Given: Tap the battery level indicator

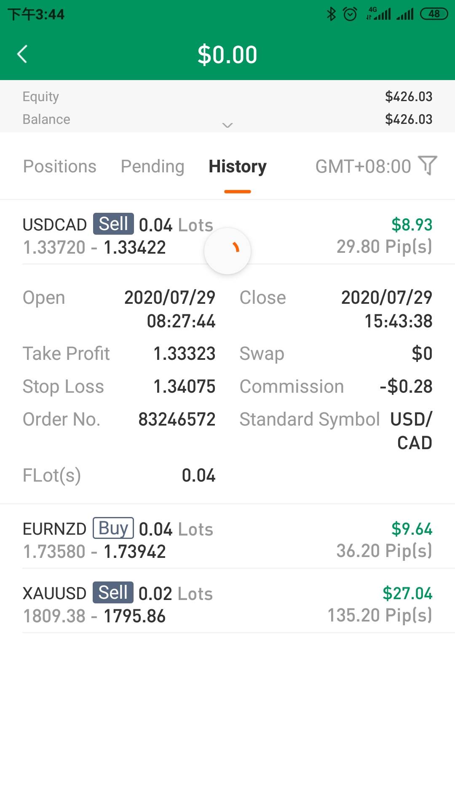Looking at the screenshot, I should pos(434,14).
